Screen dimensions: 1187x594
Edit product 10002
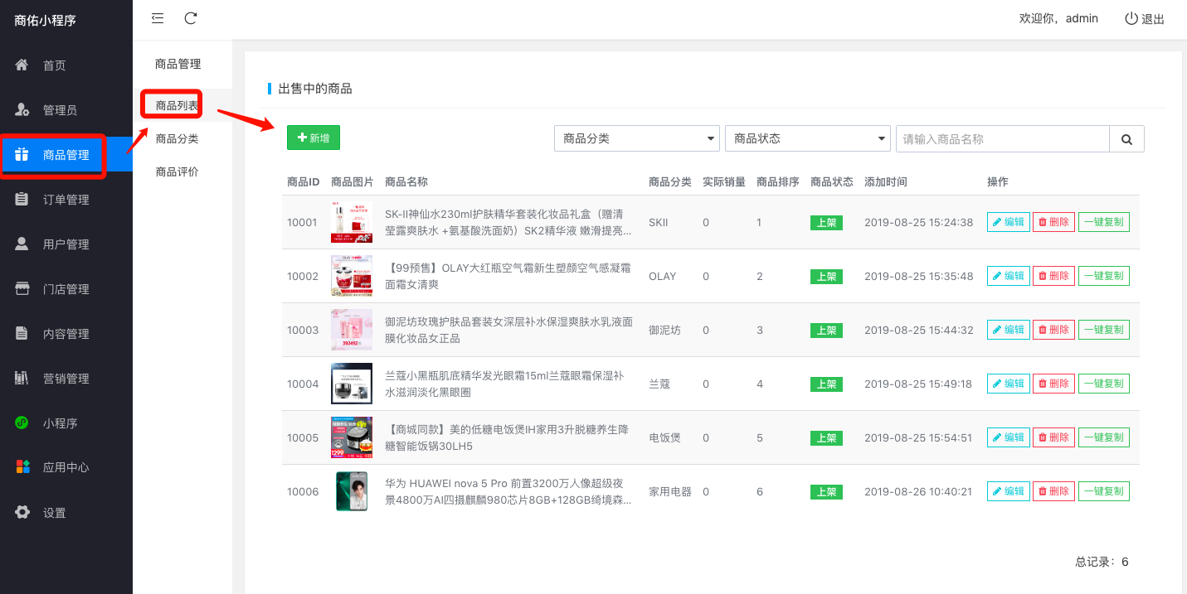1009,276
